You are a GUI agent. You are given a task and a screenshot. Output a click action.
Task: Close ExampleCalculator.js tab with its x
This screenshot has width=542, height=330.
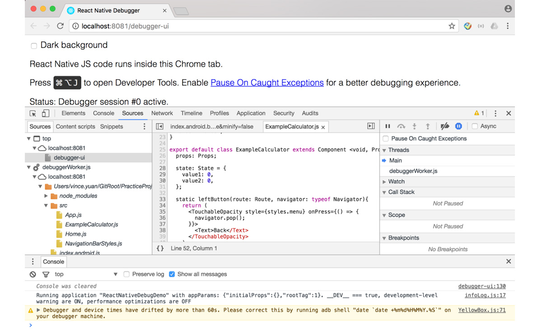(323, 127)
